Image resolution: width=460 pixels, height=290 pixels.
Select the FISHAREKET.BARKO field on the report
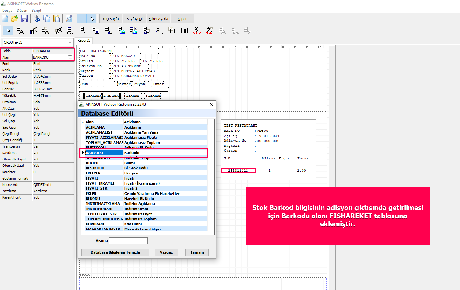102,95
